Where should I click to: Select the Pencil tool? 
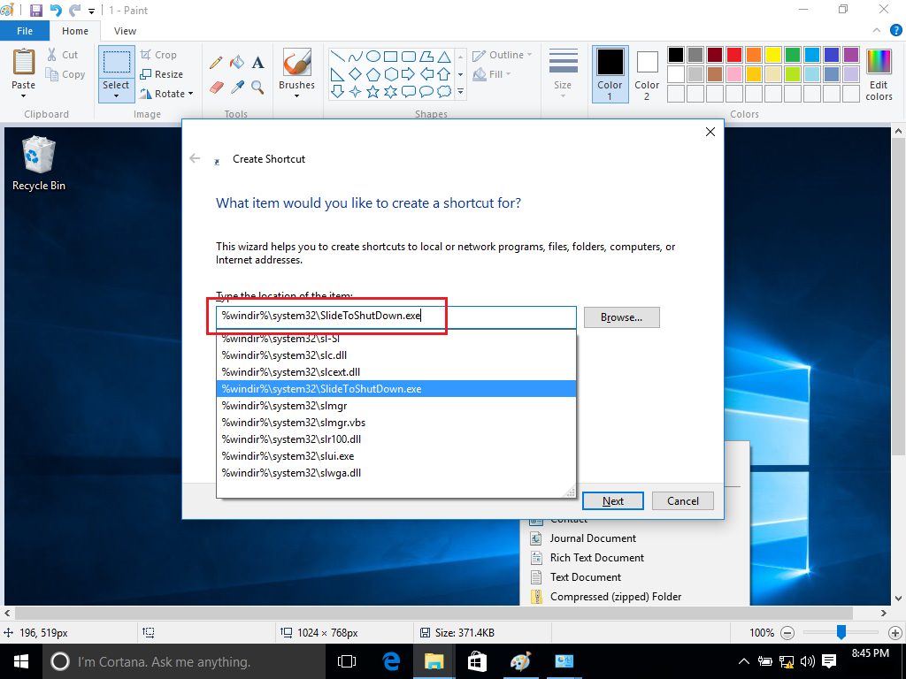216,63
